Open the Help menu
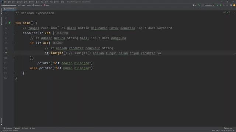 [x=62, y=2]
